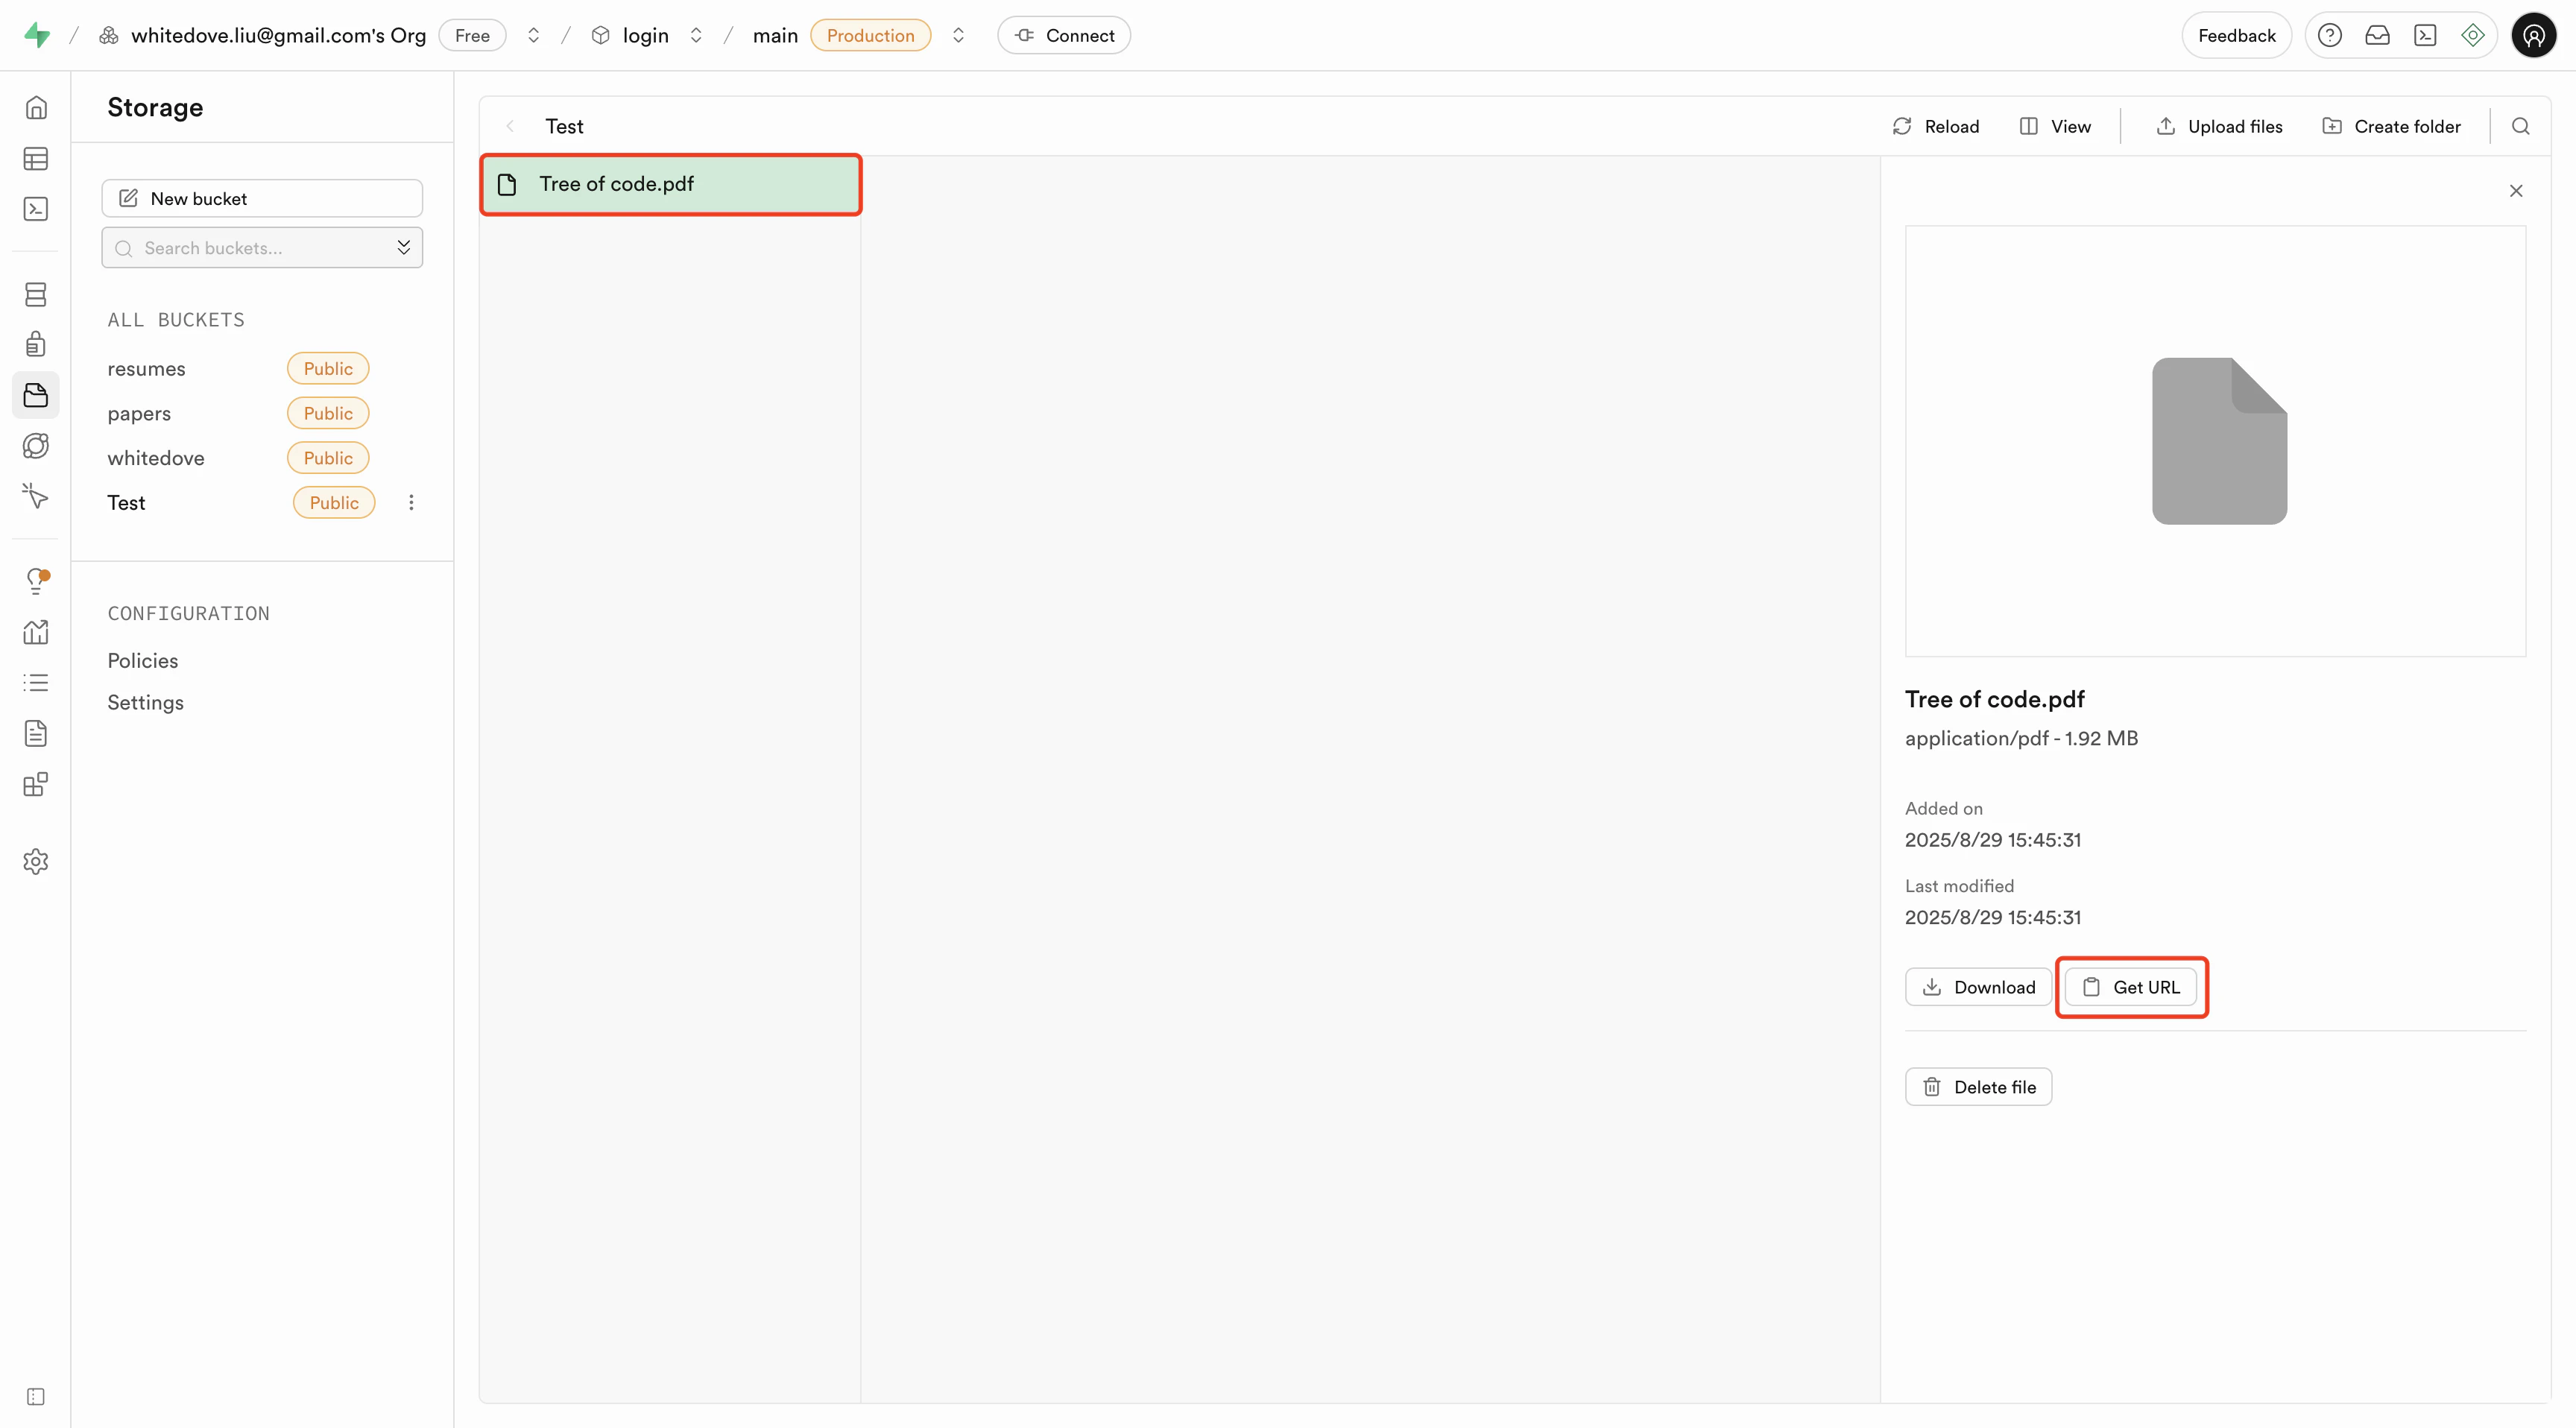
Task: Toggle the View layout option
Action: (2055, 126)
